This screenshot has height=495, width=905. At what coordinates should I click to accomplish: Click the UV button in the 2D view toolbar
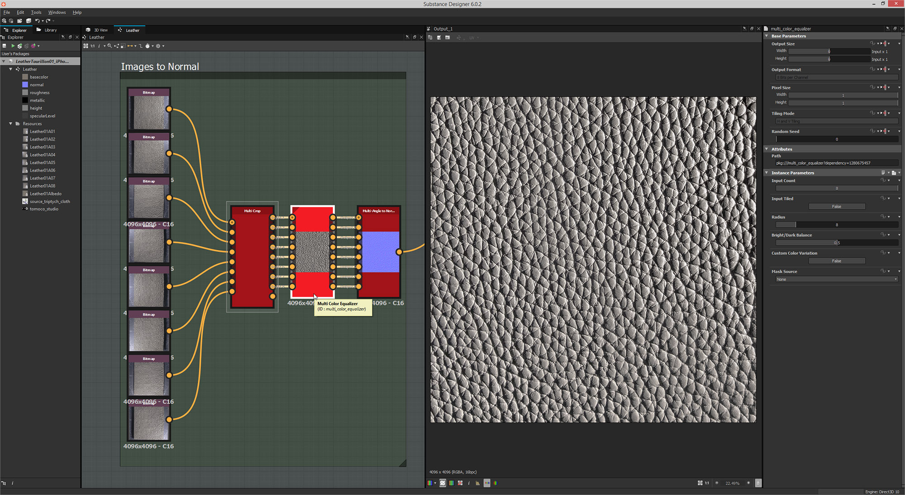[x=472, y=38]
